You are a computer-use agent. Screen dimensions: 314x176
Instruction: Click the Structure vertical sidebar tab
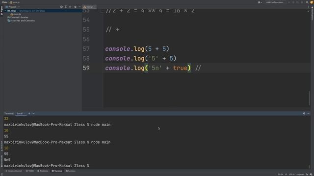pyautogui.click(x=1, y=146)
